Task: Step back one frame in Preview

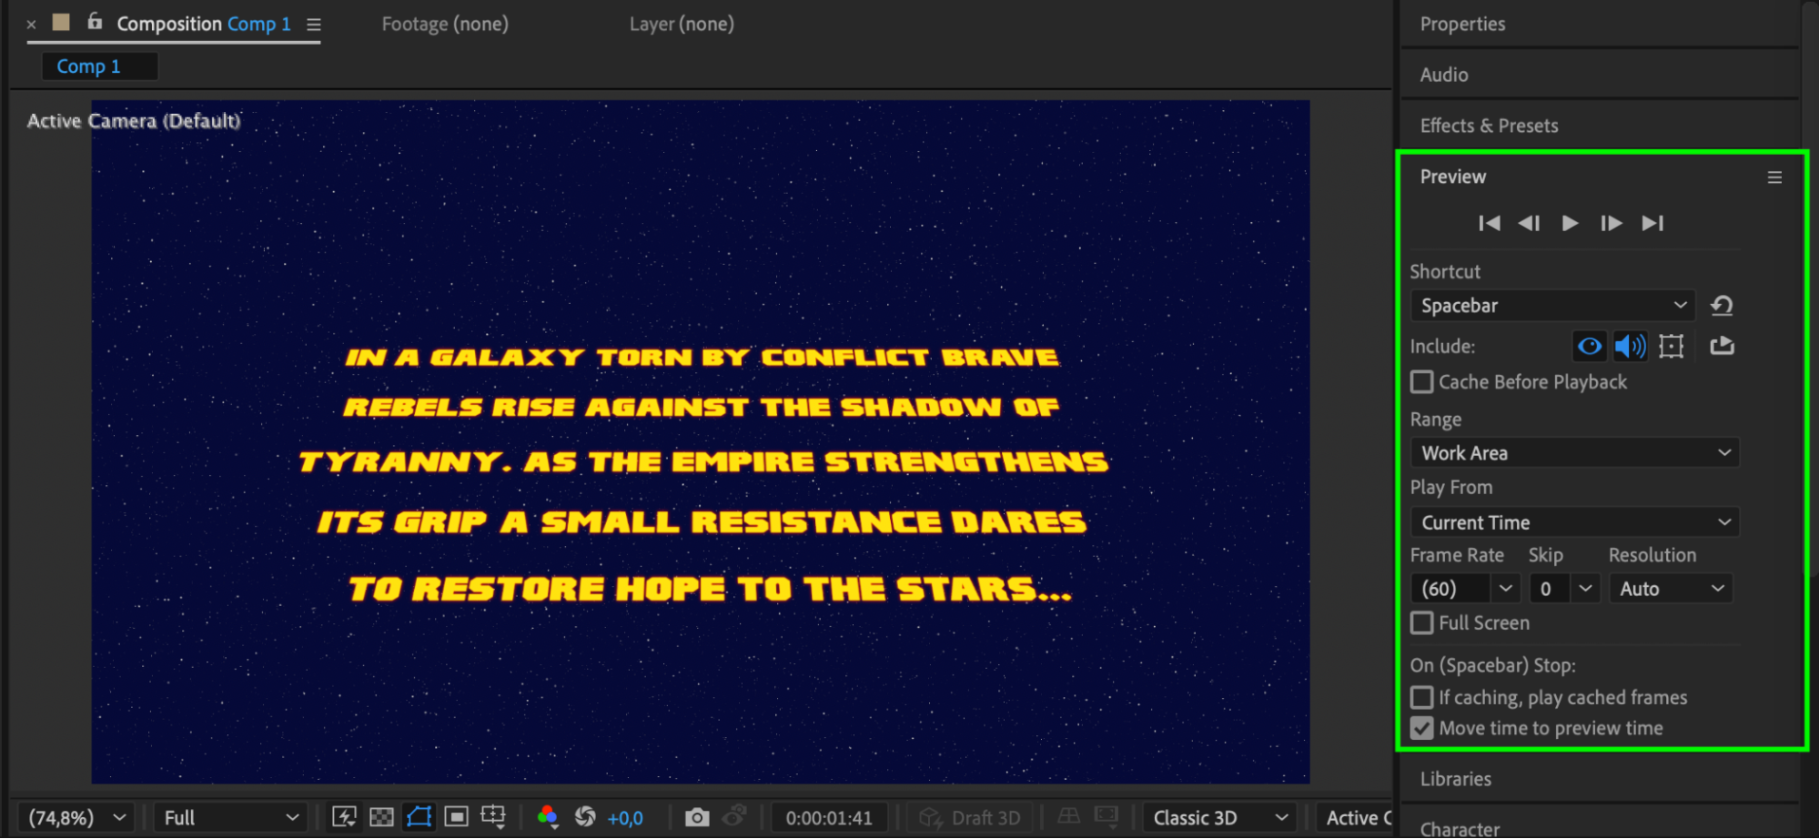Action: click(x=1529, y=223)
